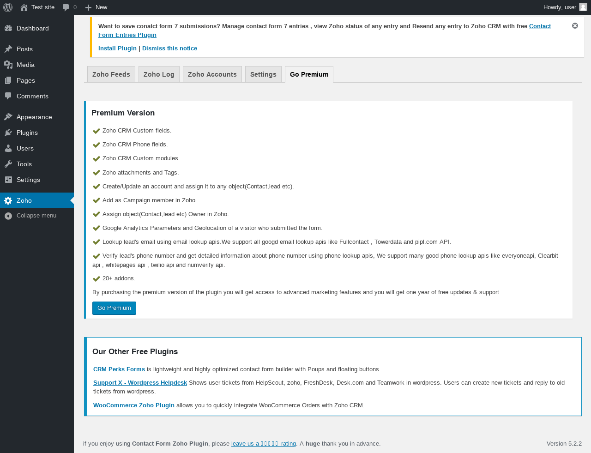Switch to the Zoho Feeds tab
This screenshot has height=453, width=591.
(111, 74)
